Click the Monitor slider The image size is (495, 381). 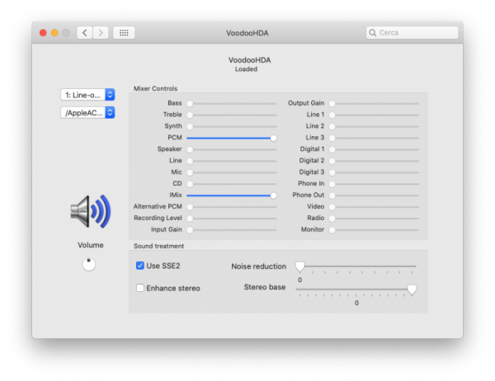point(374,230)
